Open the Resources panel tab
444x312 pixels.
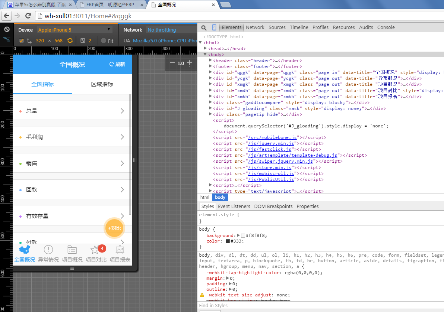click(x=344, y=27)
